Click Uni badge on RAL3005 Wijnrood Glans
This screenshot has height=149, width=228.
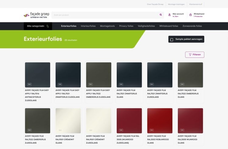[x=182, y=130]
